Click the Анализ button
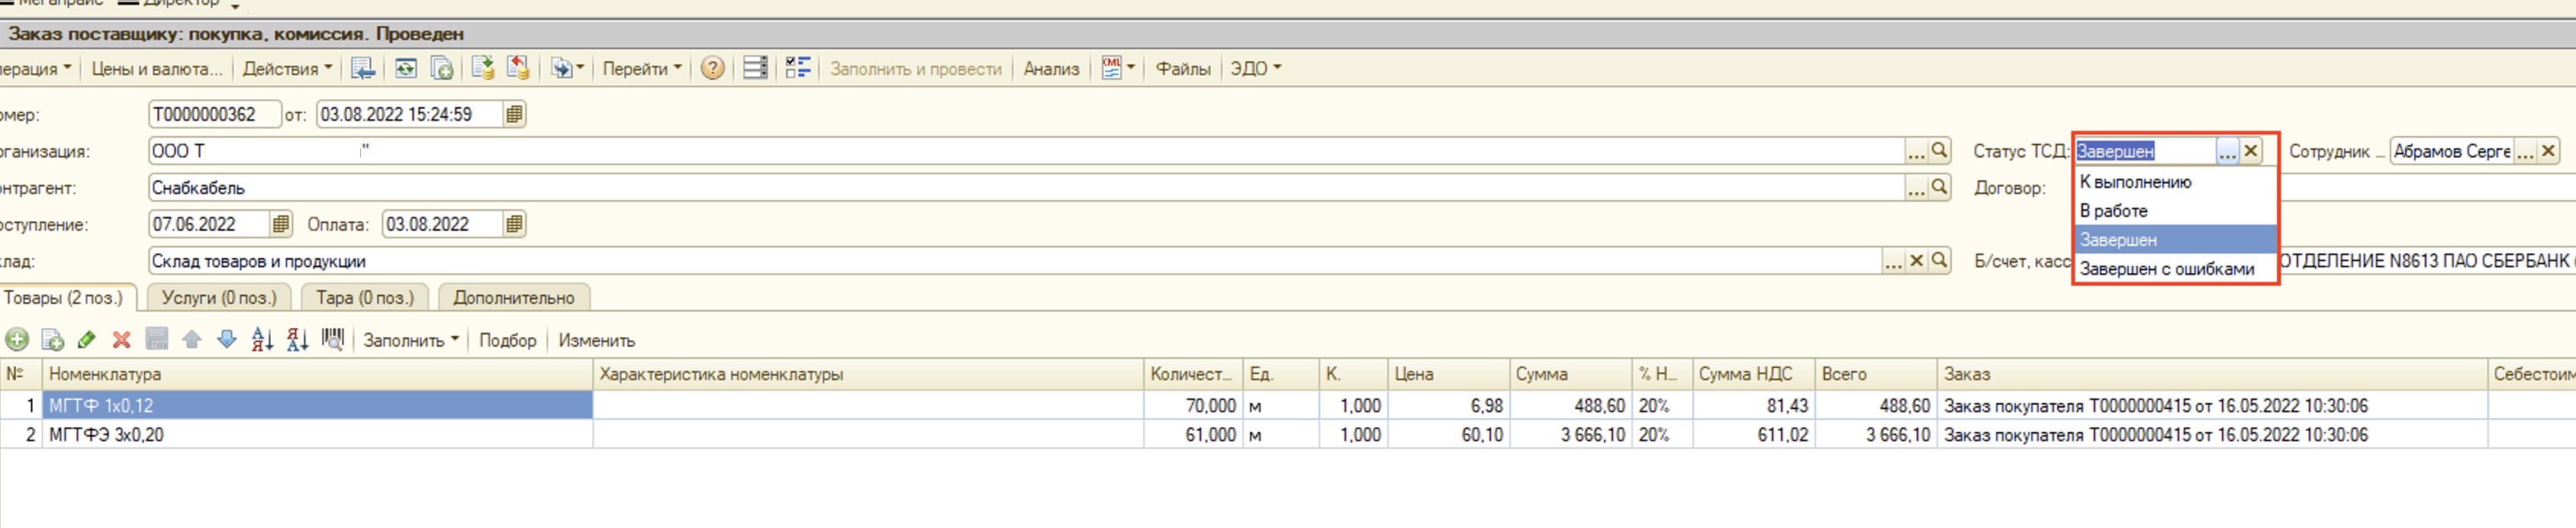The width and height of the screenshot is (2576, 528). pyautogui.click(x=1051, y=68)
